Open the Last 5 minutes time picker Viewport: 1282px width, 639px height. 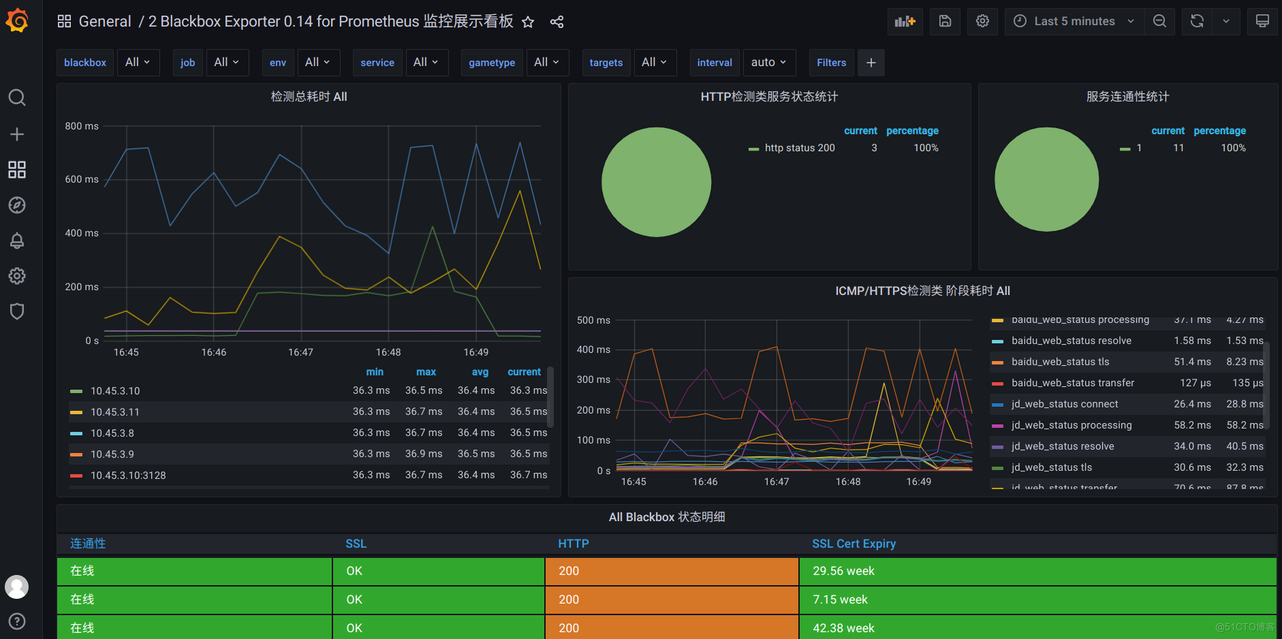[1074, 22]
